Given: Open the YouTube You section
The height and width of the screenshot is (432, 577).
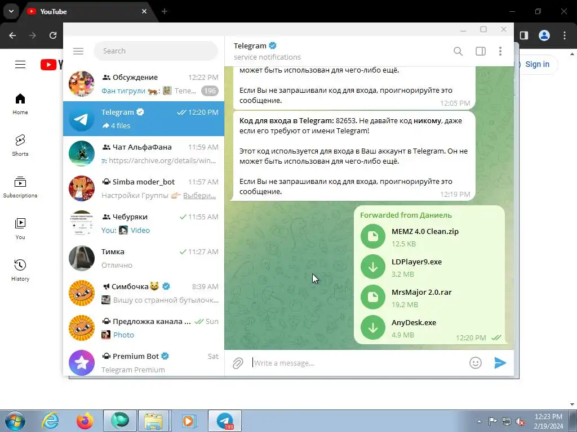Looking at the screenshot, I should tap(20, 228).
